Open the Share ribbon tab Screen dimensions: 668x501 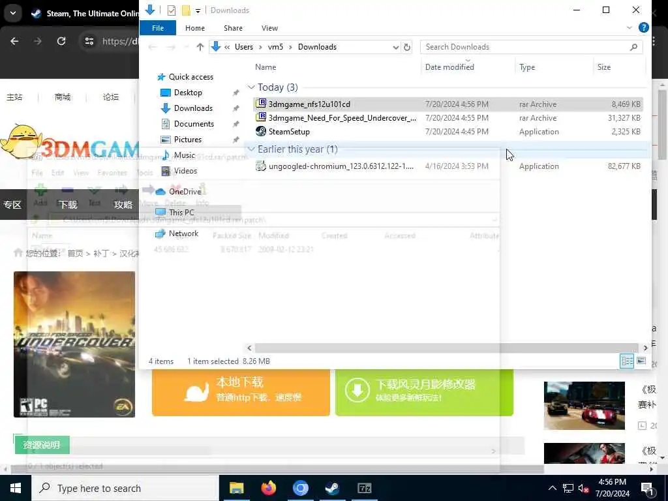click(x=233, y=28)
